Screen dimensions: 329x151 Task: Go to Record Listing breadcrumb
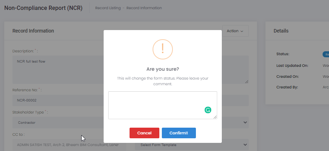coord(108,8)
